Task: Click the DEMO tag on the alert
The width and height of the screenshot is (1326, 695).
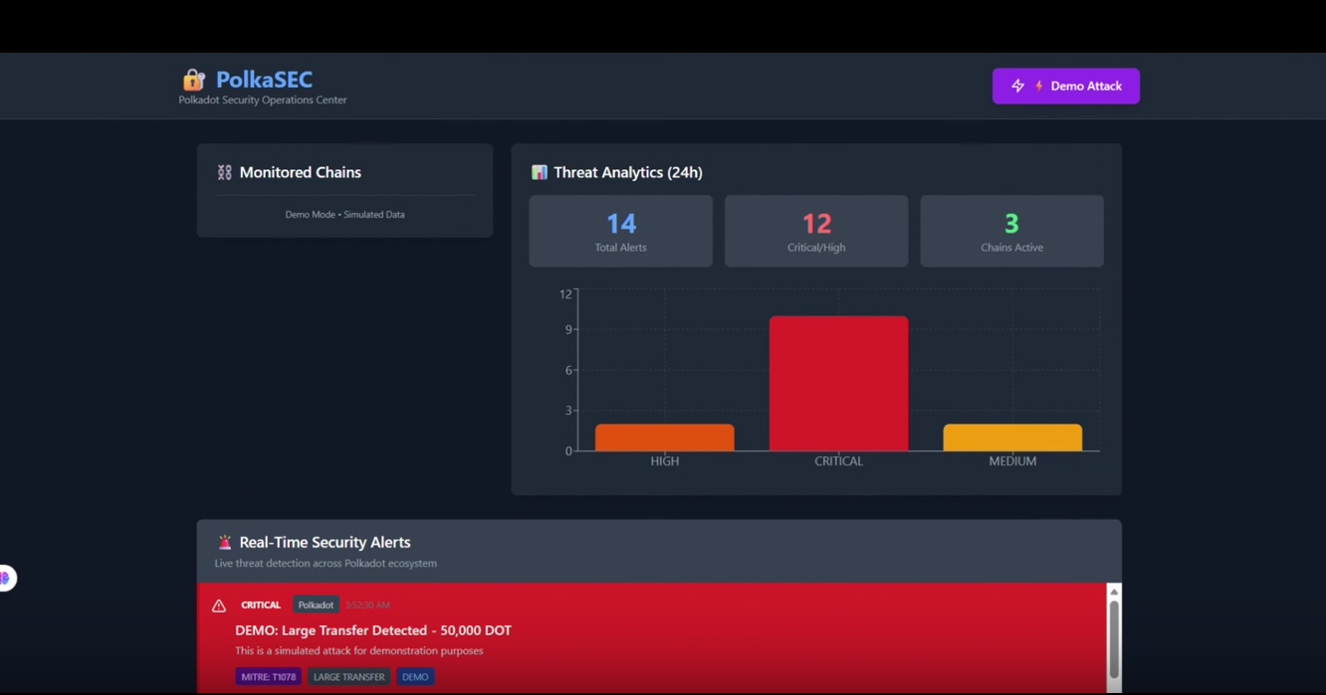Action: (415, 677)
